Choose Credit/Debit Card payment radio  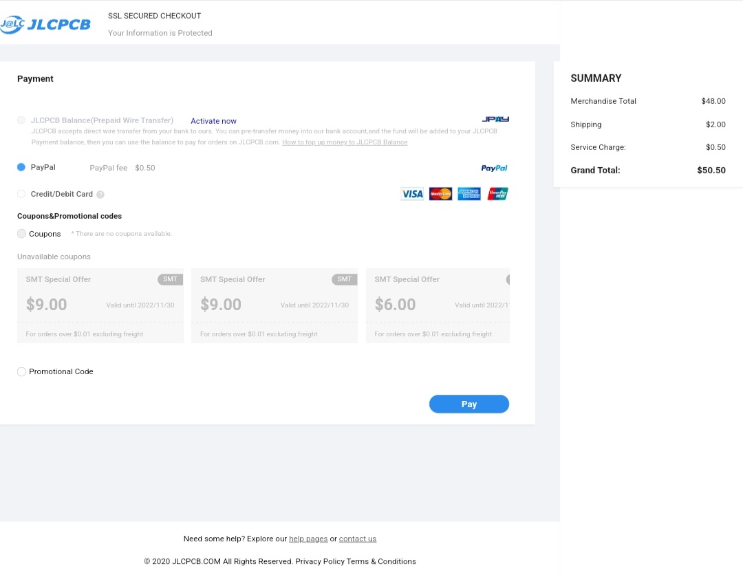pos(21,194)
